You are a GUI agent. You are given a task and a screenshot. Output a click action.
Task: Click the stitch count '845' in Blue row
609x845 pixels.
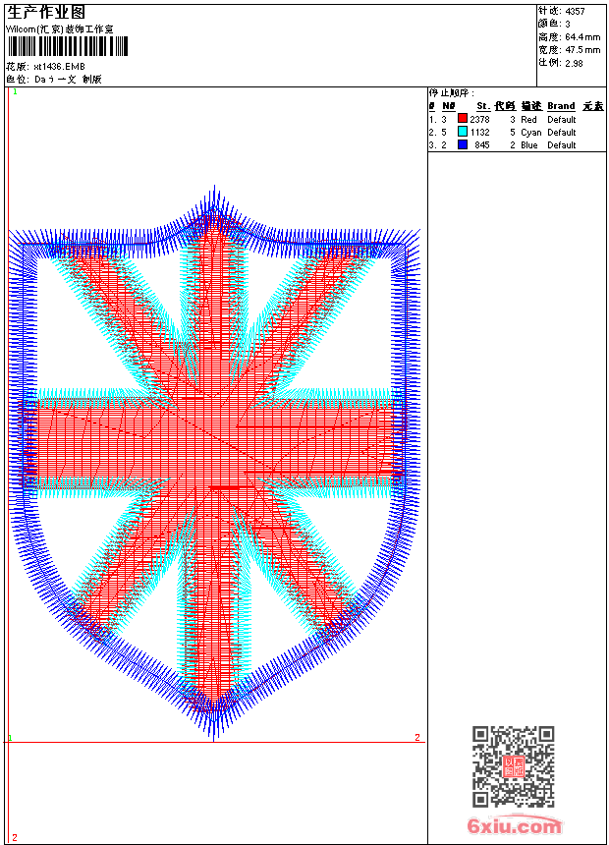click(x=482, y=145)
